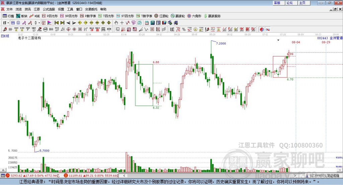Open the 浏览 menu
This screenshot has width=343, height=185.
point(19,9)
